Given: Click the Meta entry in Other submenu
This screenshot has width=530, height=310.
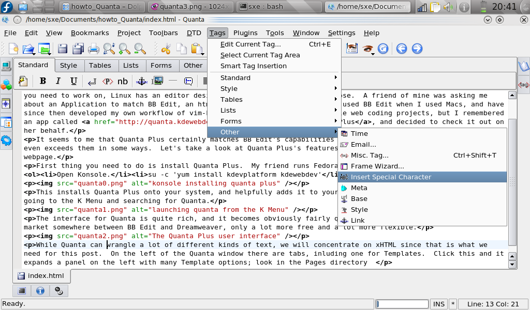Looking at the screenshot, I should point(422,188).
